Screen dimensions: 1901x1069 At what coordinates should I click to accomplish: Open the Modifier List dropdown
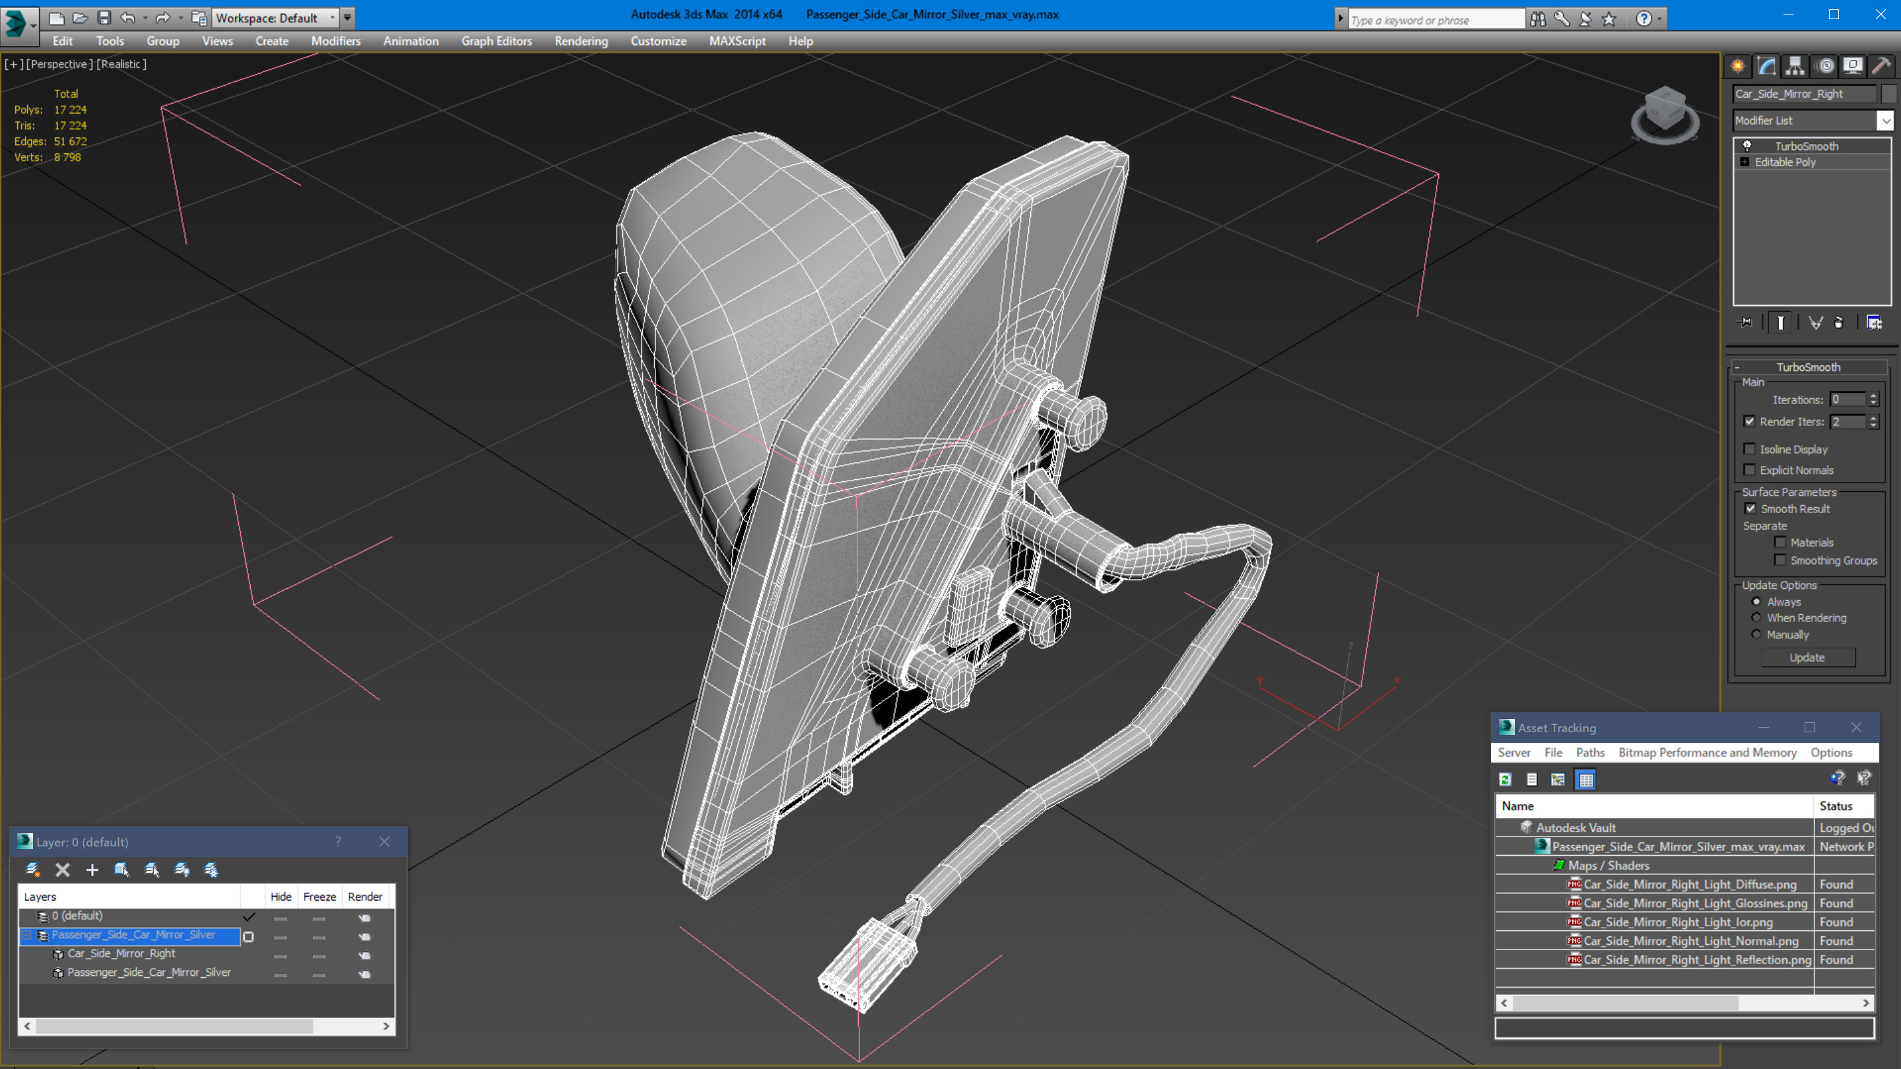pos(1886,120)
